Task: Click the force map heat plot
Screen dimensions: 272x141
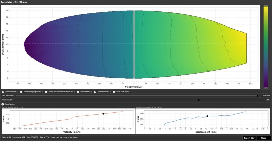Action: coord(134,44)
